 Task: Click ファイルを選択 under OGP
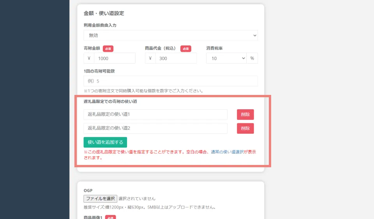pyautogui.click(x=101, y=198)
